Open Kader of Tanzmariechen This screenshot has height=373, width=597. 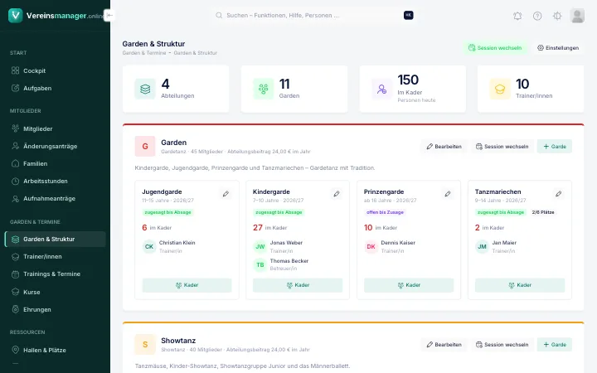coord(520,285)
